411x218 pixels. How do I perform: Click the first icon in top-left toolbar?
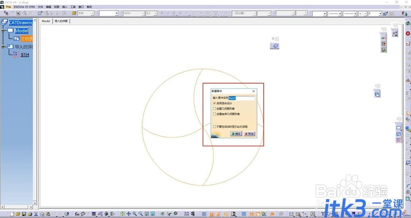pos(6,13)
